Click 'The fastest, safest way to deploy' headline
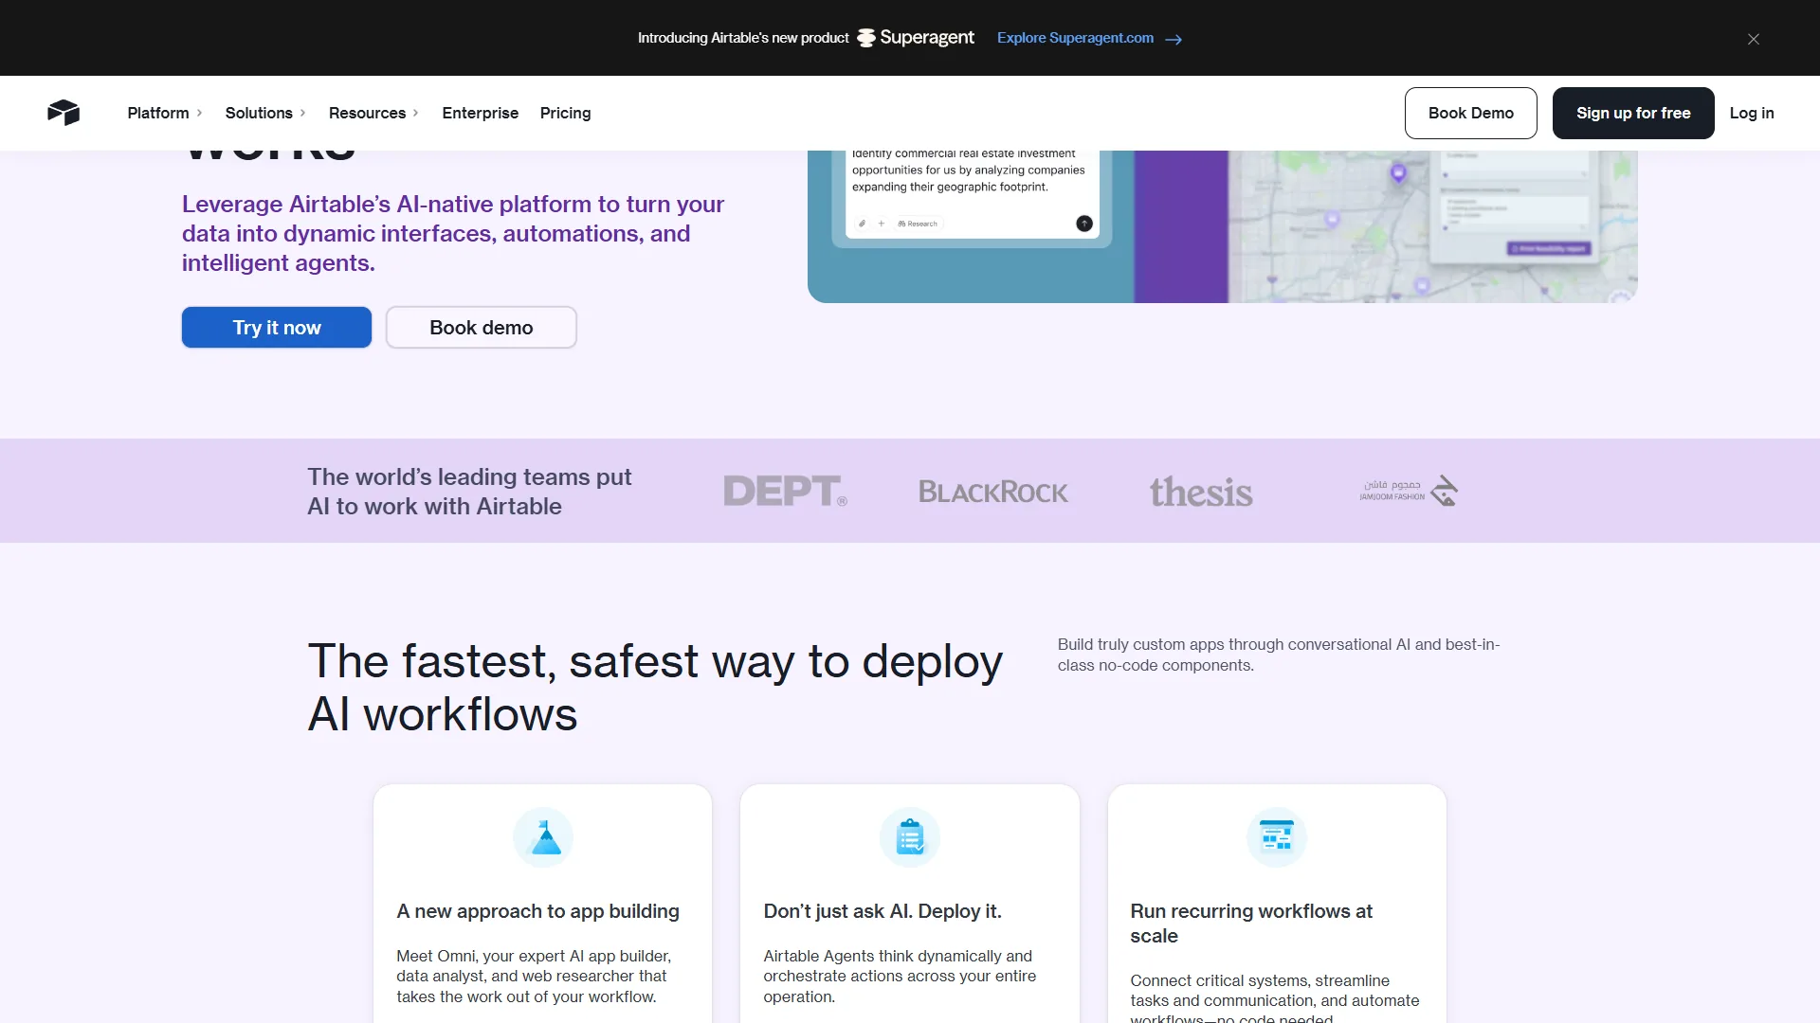 coord(655,688)
